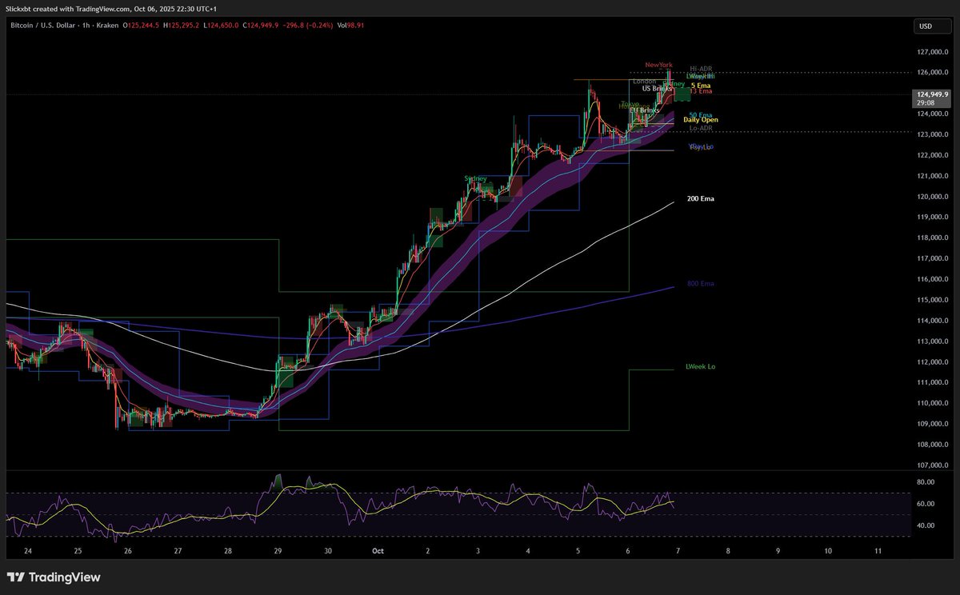Click the low price value L124,650.0
Image resolution: width=960 pixels, height=595 pixels.
pyautogui.click(x=221, y=26)
